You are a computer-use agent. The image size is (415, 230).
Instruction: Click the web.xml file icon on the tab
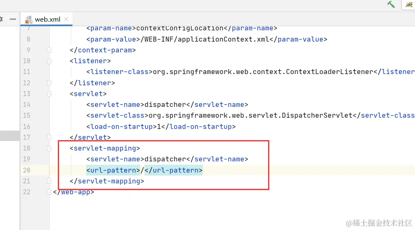[x=29, y=20]
